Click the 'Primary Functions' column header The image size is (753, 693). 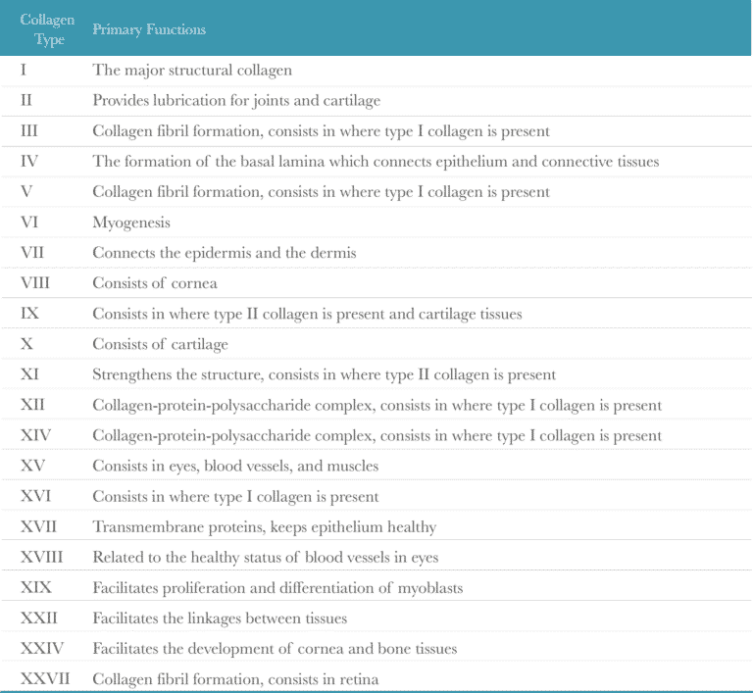tap(149, 29)
